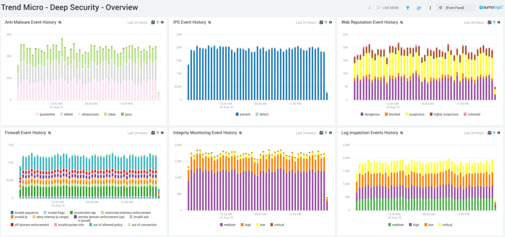Click filter funnel icon on Integrity Monitoring panel
This screenshot has height=237, width=505.
(326, 133)
